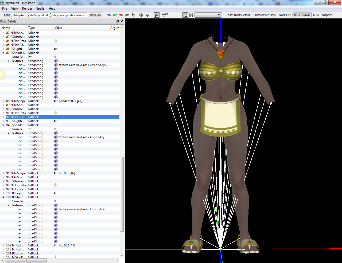Image resolution: width=342 pixels, height=263 pixels.
Task: Click the axis icon on 98 NiSkinData row
Action: [56, 185]
